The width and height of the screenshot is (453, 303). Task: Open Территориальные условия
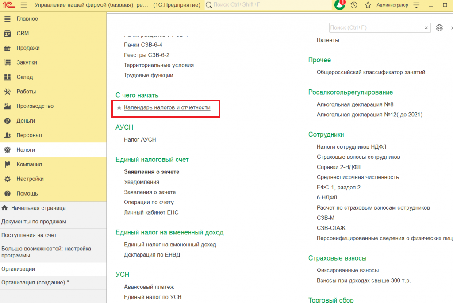[159, 65]
